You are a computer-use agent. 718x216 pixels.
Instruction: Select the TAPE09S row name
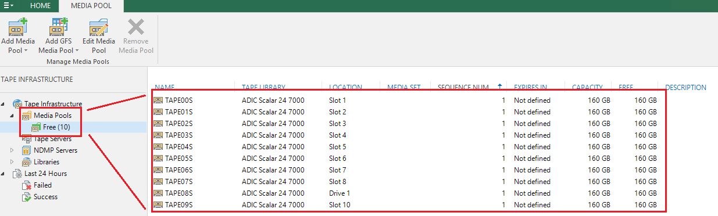click(x=178, y=205)
